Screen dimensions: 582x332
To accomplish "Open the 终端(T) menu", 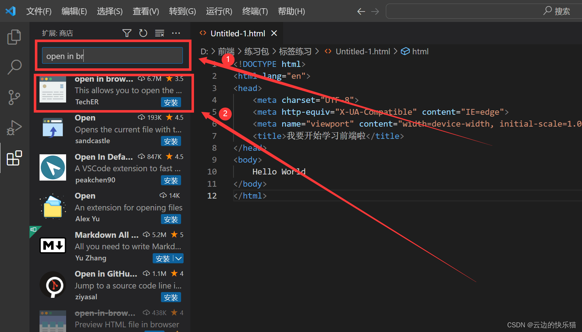I will click(x=255, y=12).
